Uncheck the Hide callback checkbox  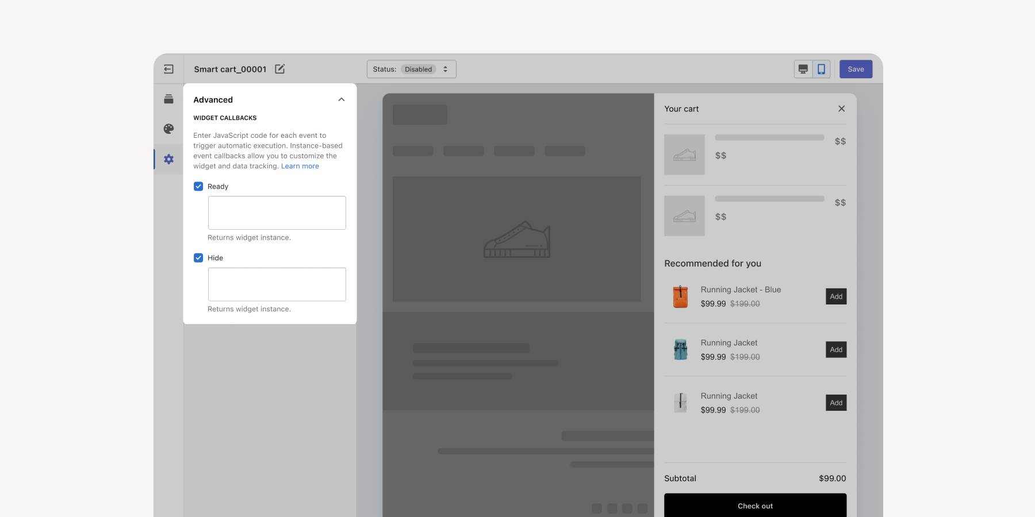click(198, 258)
